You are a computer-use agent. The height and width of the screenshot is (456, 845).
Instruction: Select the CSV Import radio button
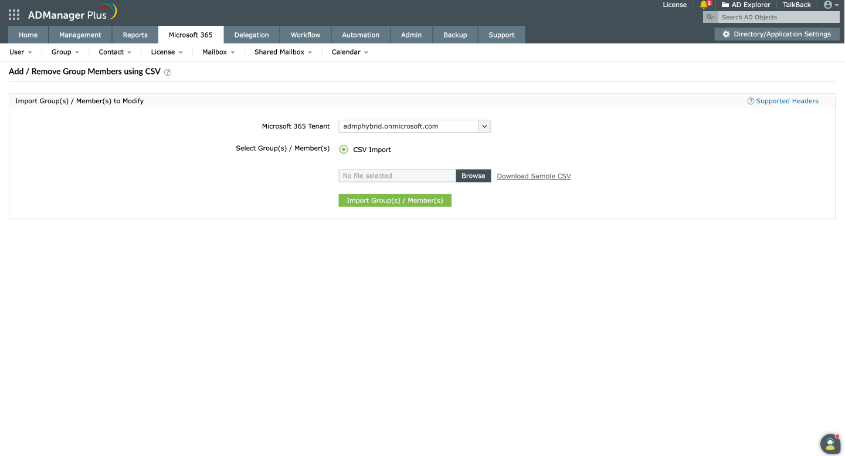344,150
